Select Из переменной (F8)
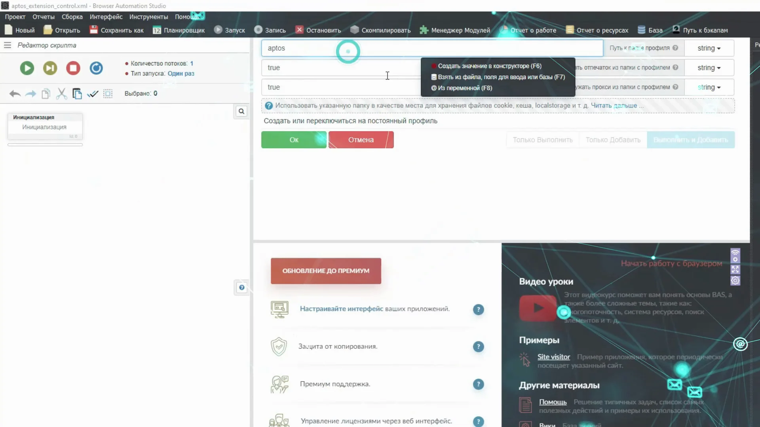The height and width of the screenshot is (427, 760). pyautogui.click(x=462, y=88)
